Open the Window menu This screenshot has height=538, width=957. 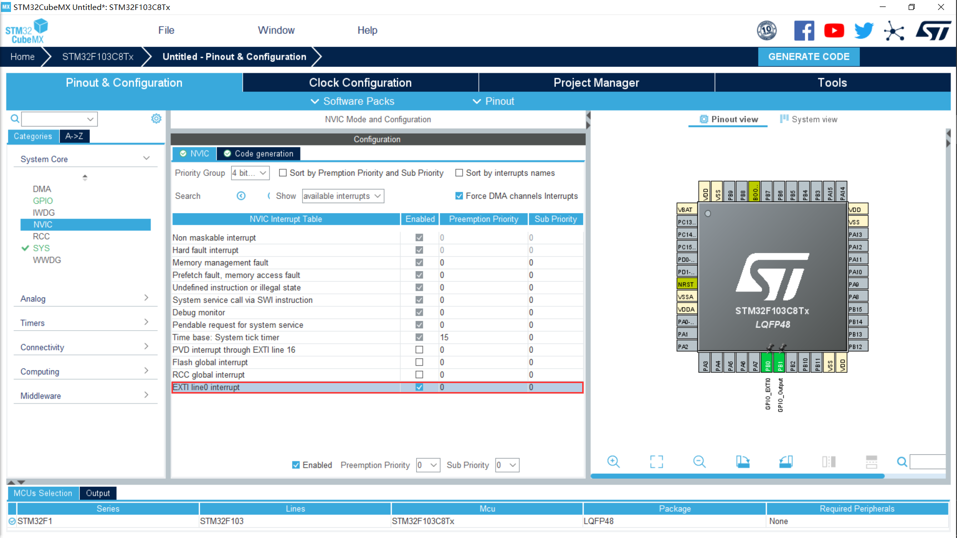point(276,30)
